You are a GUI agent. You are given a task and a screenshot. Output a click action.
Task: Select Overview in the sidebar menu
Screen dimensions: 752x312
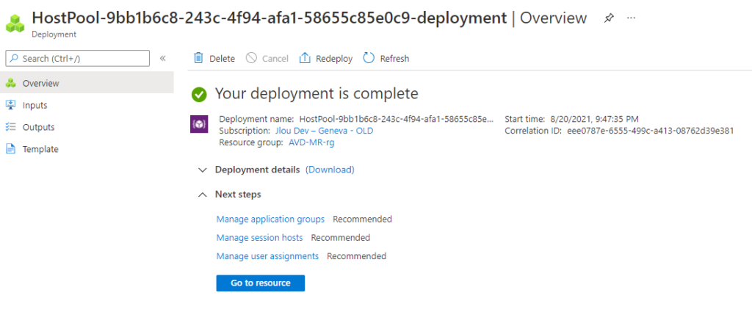tap(87, 83)
